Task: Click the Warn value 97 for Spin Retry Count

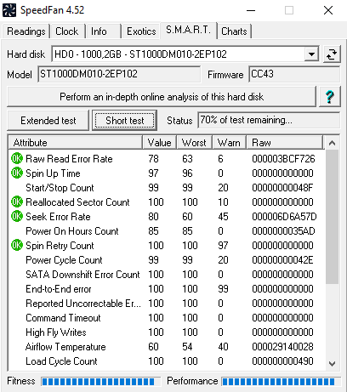Action: coord(223,246)
